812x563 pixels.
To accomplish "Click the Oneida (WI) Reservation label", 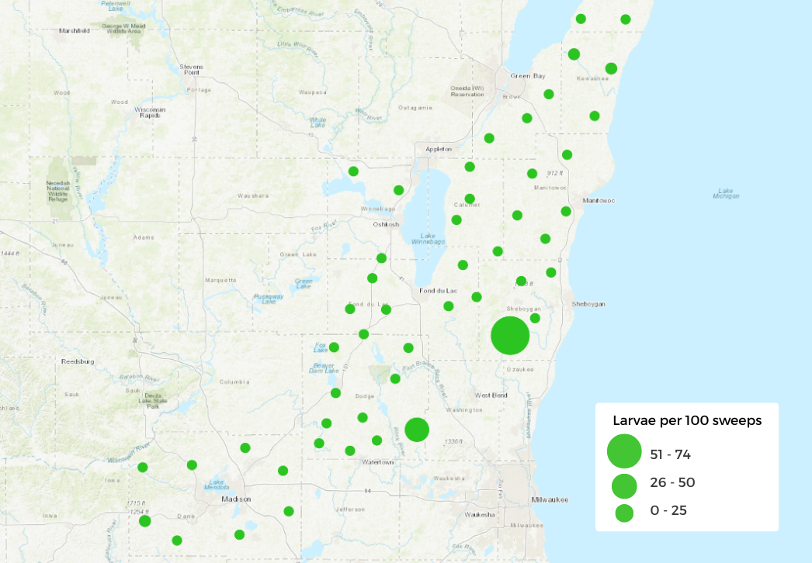I will tap(466, 93).
